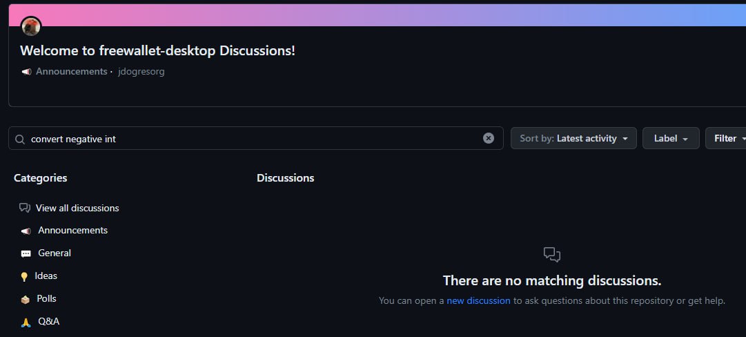Click 'There are no matching discussions.' text

[x=552, y=281]
